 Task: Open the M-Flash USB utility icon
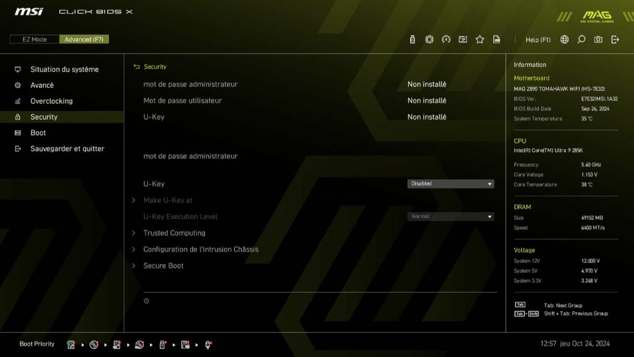click(x=412, y=39)
